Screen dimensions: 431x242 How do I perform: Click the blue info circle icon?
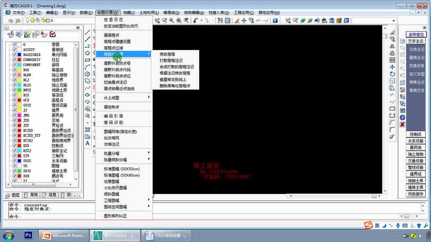402,118
